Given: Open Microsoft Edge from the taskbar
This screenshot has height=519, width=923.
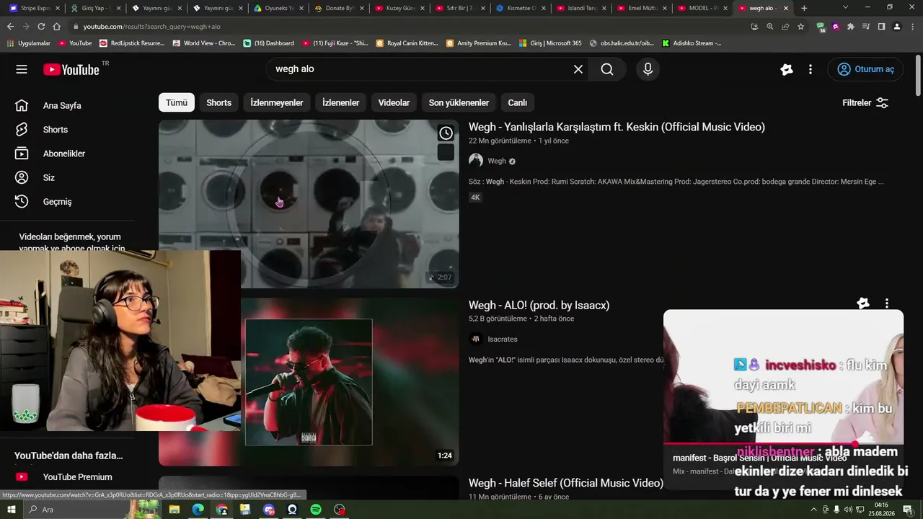Looking at the screenshot, I should 198,510.
